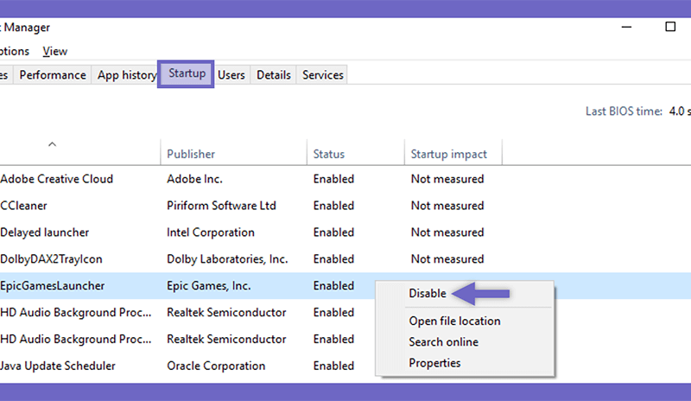
Task: Switch to the Users tab
Action: click(x=231, y=75)
